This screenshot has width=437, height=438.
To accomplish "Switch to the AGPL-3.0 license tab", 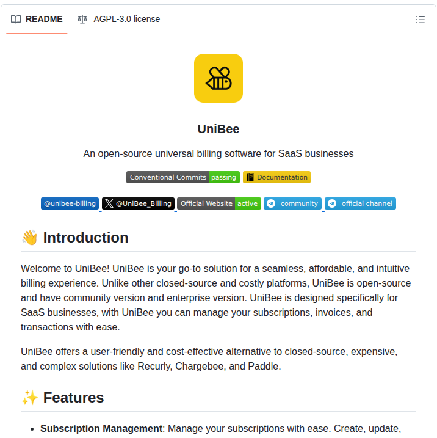I will tap(118, 20).
